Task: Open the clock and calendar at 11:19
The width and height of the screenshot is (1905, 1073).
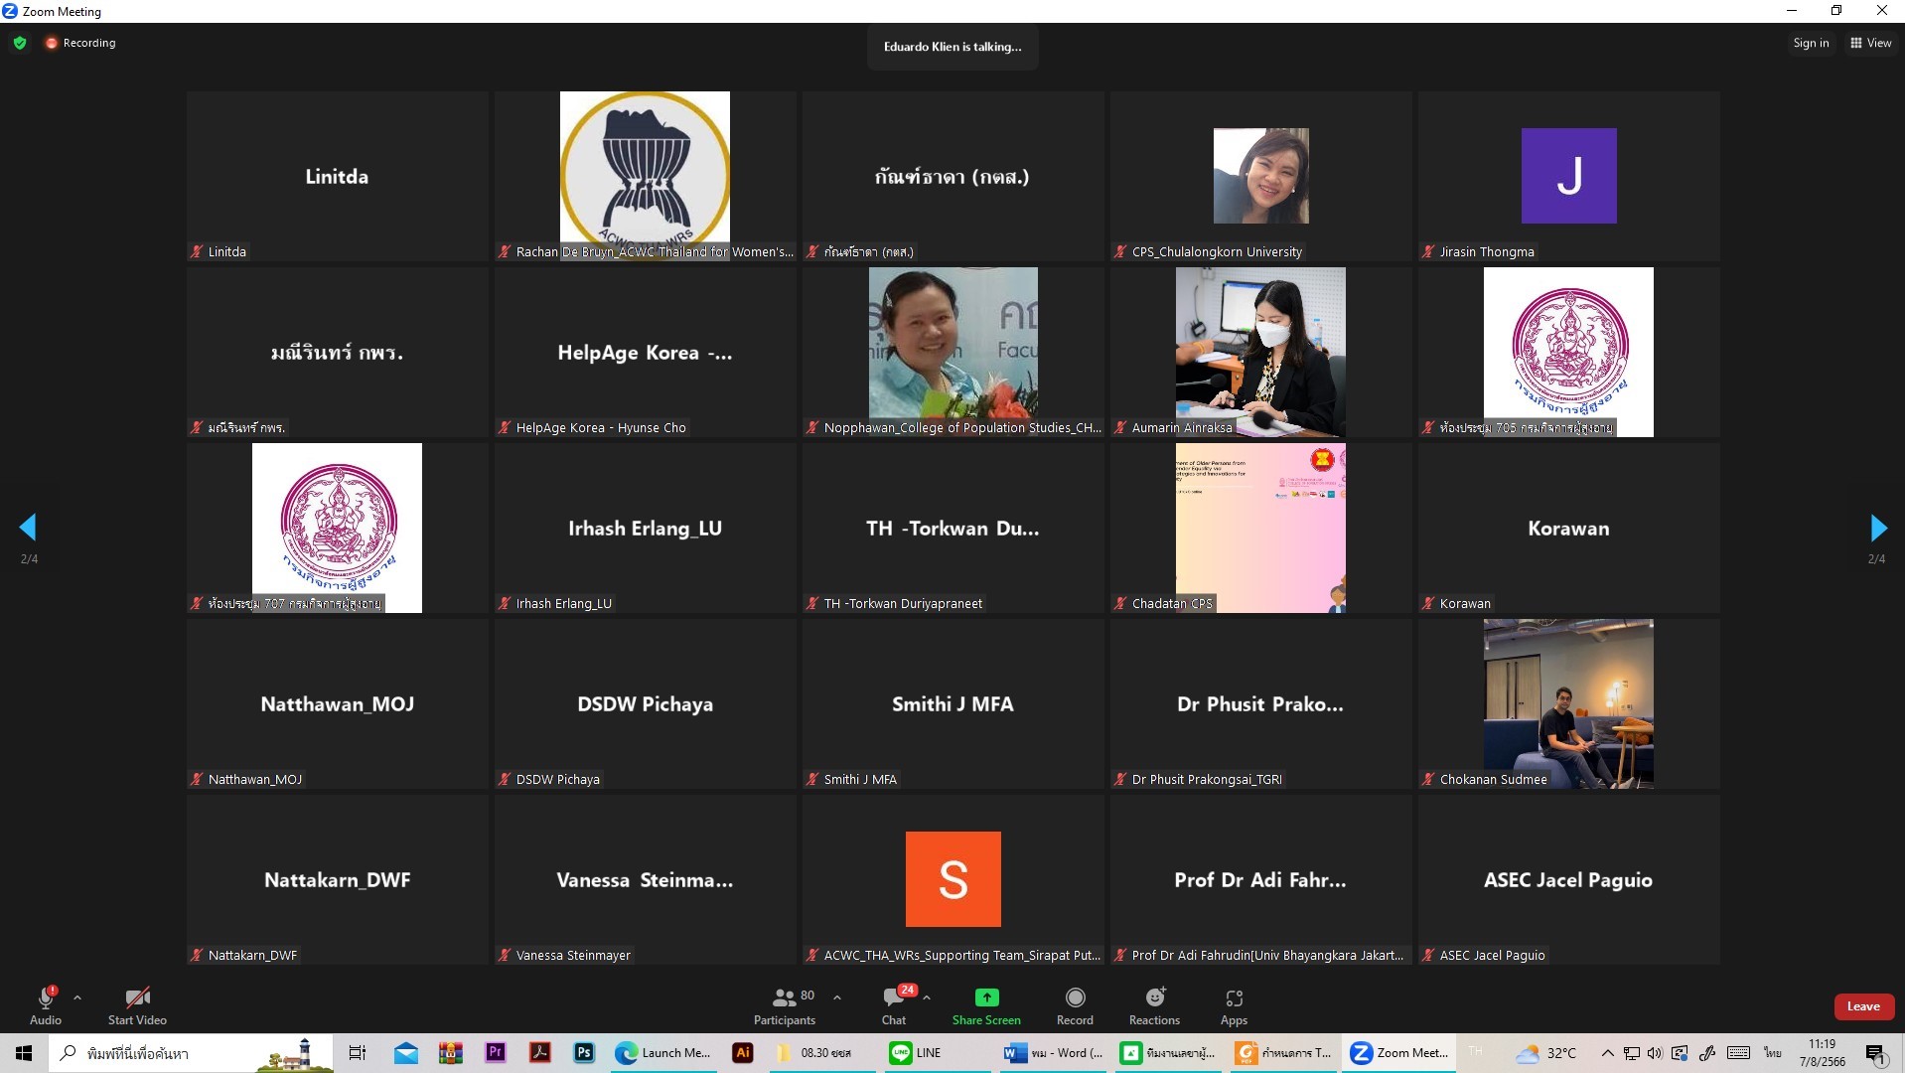Action: coord(1822,1053)
